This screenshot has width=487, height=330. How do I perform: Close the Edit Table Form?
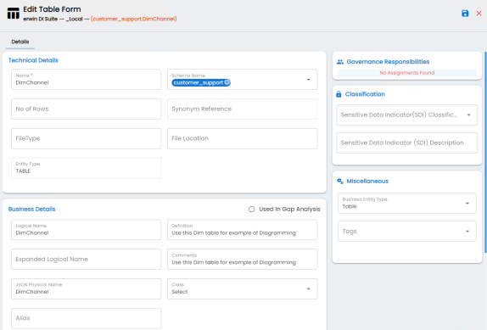(479, 14)
